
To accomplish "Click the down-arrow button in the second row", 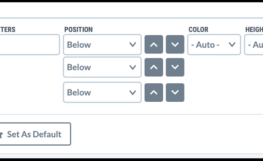I will (175, 67).
